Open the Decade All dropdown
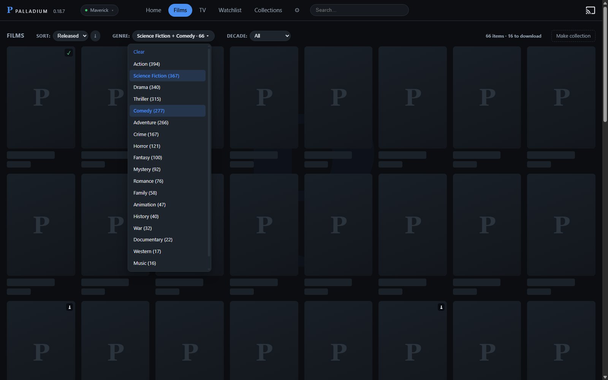The width and height of the screenshot is (608, 380). coord(270,36)
